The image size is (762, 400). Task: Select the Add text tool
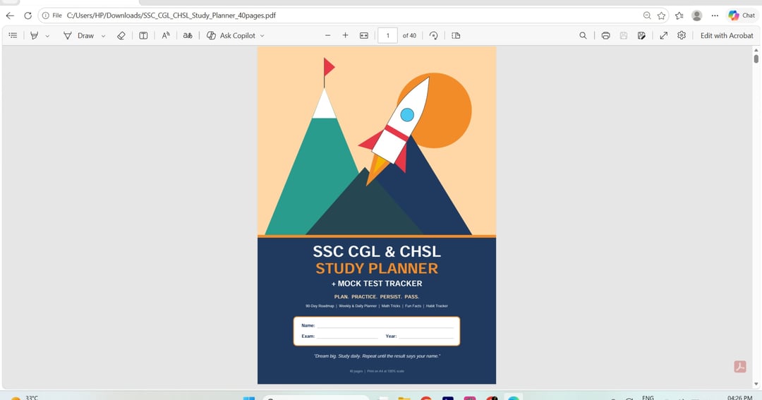click(143, 35)
